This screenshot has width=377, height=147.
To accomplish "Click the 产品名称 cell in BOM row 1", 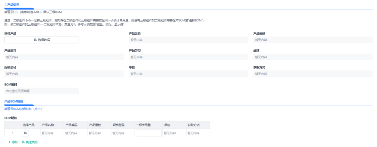I will click(x=52, y=133).
